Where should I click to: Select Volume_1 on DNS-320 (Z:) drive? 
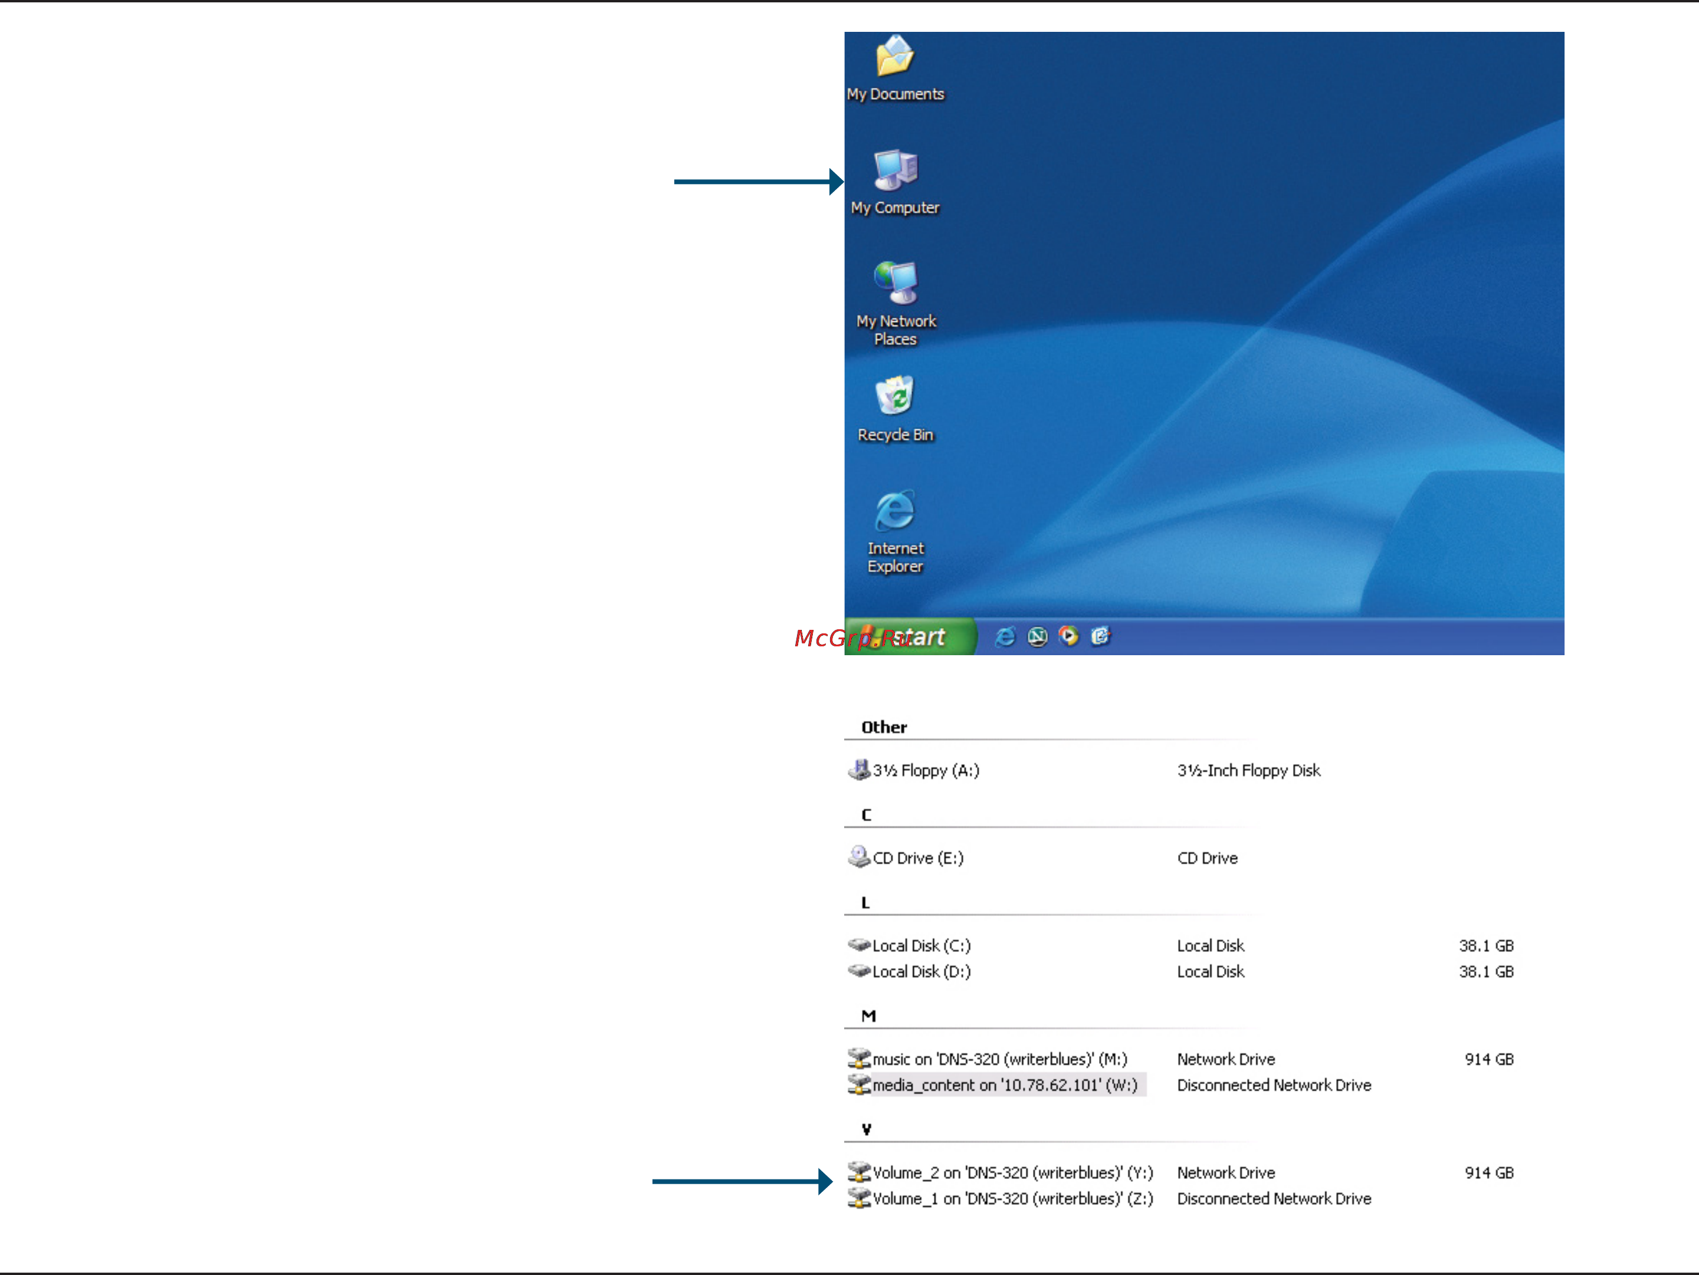[x=1001, y=1198]
